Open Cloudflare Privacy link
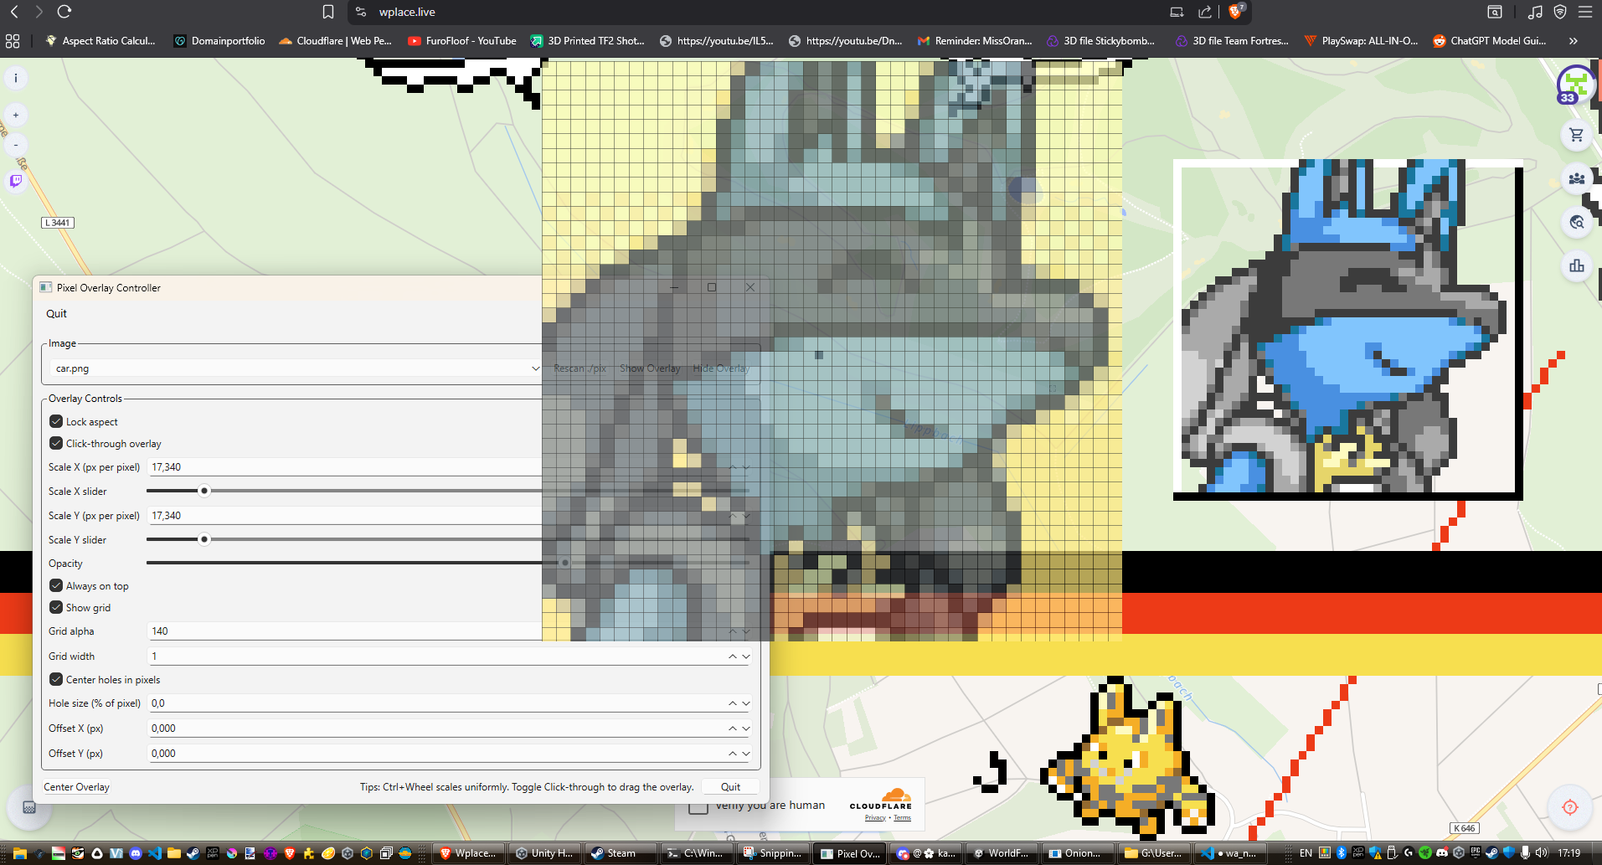 (x=875, y=818)
